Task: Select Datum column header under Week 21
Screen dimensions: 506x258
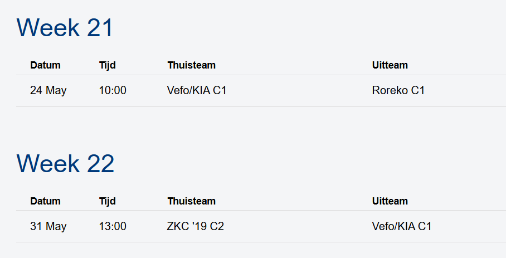Action: (x=45, y=65)
